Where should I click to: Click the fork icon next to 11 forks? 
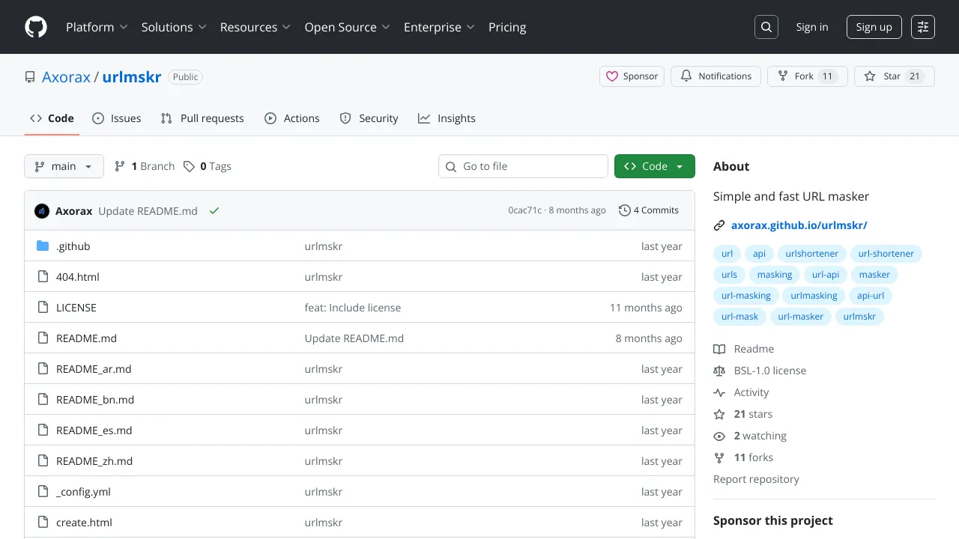[x=719, y=457]
